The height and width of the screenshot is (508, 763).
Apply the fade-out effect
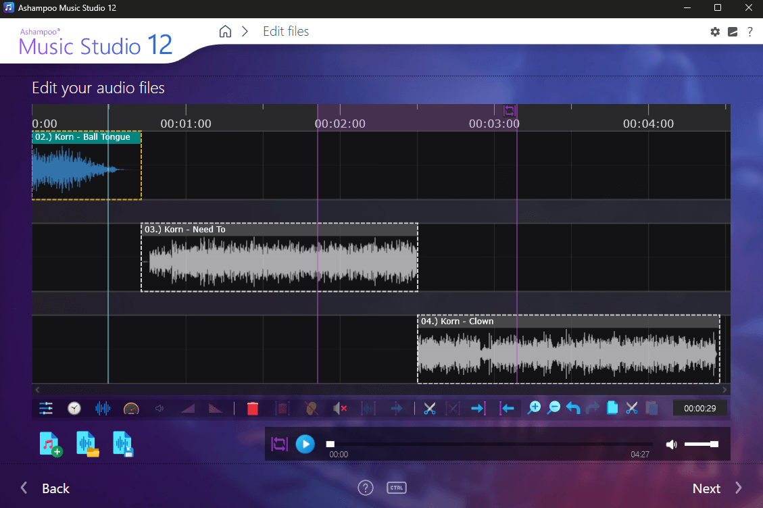[215, 408]
